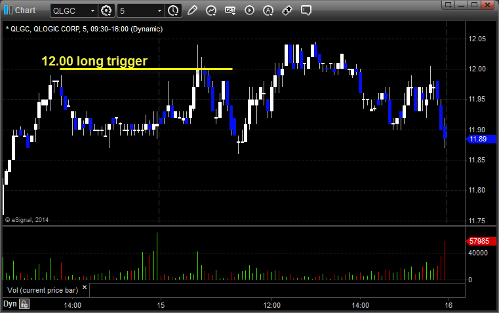Click the 12.00 long trigger annotation text
The width and height of the screenshot is (499, 313).
coord(94,61)
